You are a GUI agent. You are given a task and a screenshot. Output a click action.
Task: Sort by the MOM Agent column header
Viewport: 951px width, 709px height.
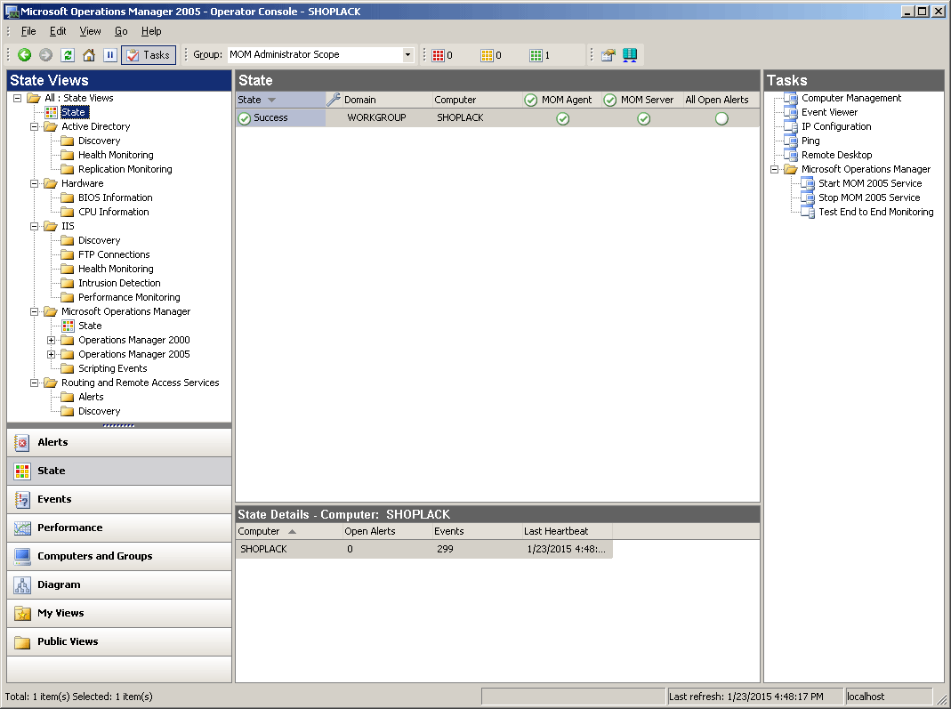pyautogui.click(x=561, y=100)
